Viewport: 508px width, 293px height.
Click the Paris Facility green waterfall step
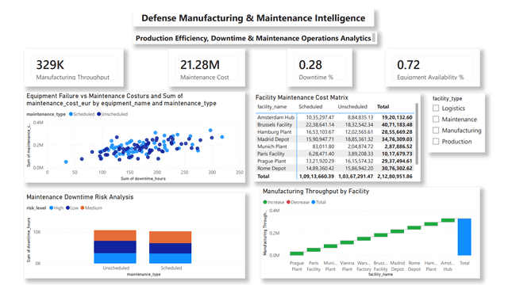(314, 249)
